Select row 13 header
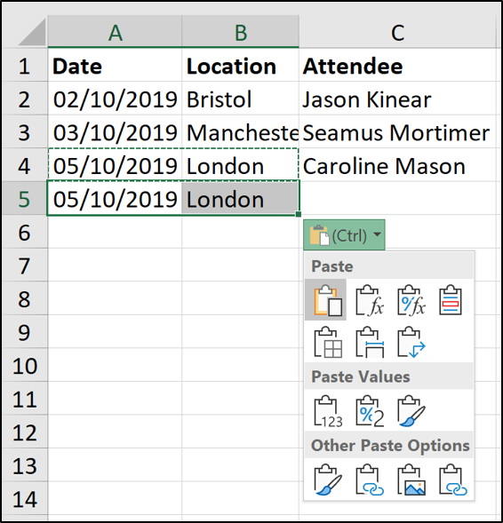 [x=24, y=465]
